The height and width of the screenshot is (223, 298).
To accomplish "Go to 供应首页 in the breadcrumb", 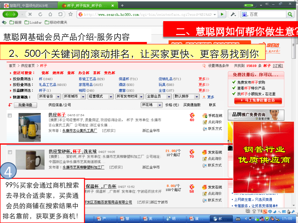I will 28,66.
